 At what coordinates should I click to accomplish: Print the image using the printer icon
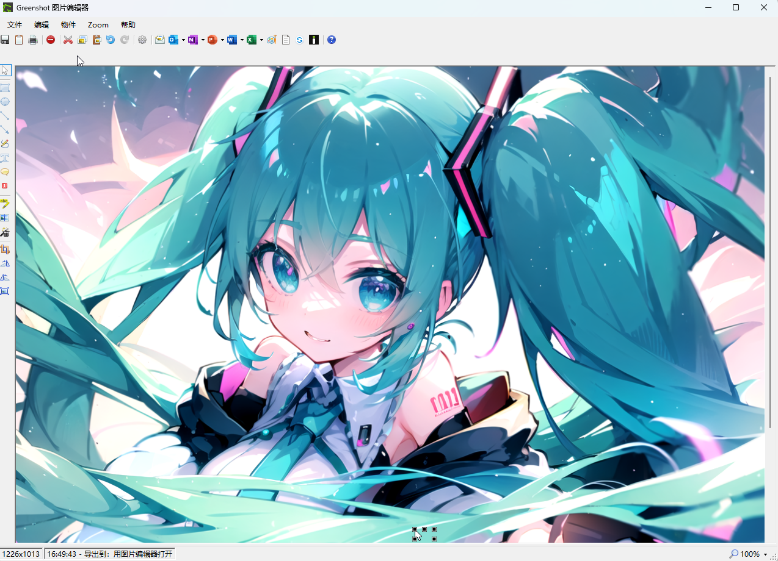[x=33, y=40]
